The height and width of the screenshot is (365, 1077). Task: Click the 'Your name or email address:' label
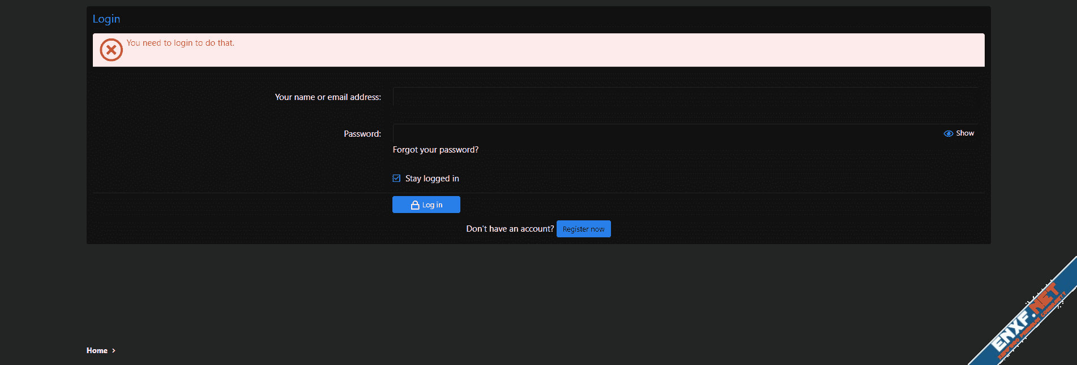pyautogui.click(x=328, y=97)
